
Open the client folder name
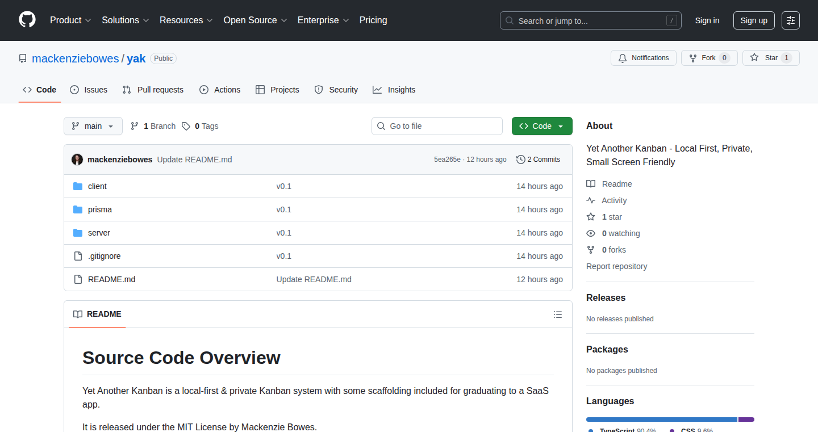pos(97,186)
